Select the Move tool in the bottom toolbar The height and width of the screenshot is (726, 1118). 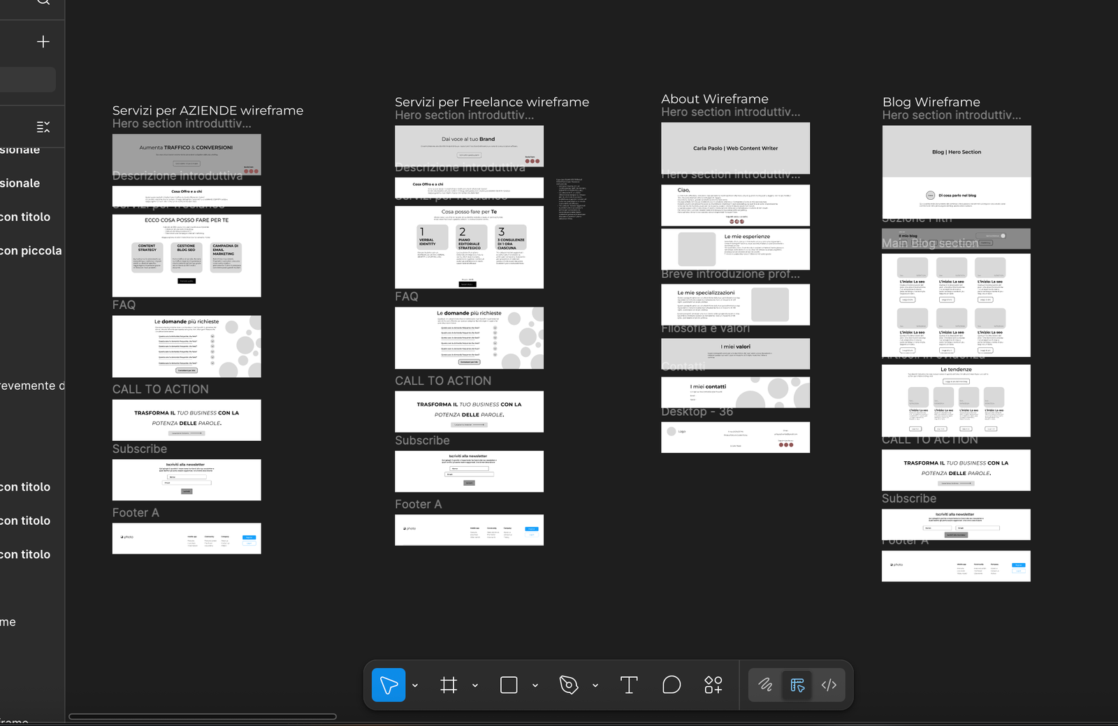tap(389, 685)
